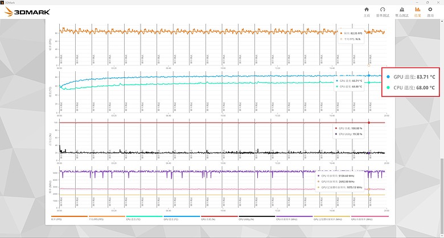This screenshot has width=444, height=238.
Task: Close the 3DMark window
Action: [438, 2]
